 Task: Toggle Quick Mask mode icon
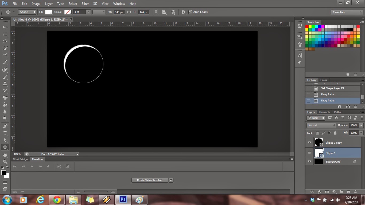point(5,182)
